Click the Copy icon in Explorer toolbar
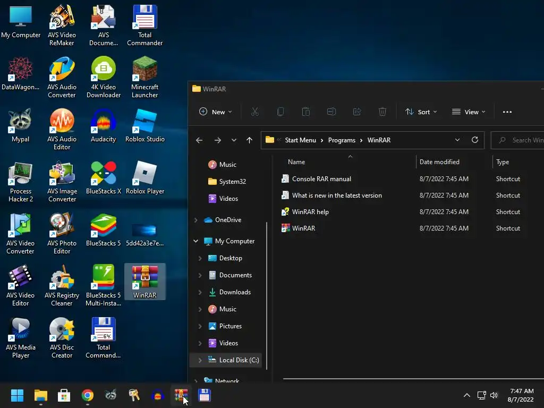Image resolution: width=544 pixels, height=408 pixels. (x=280, y=112)
